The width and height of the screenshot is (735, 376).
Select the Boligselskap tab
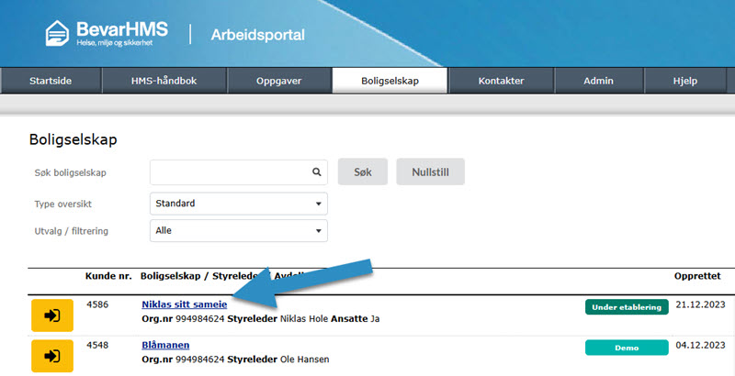tap(389, 81)
